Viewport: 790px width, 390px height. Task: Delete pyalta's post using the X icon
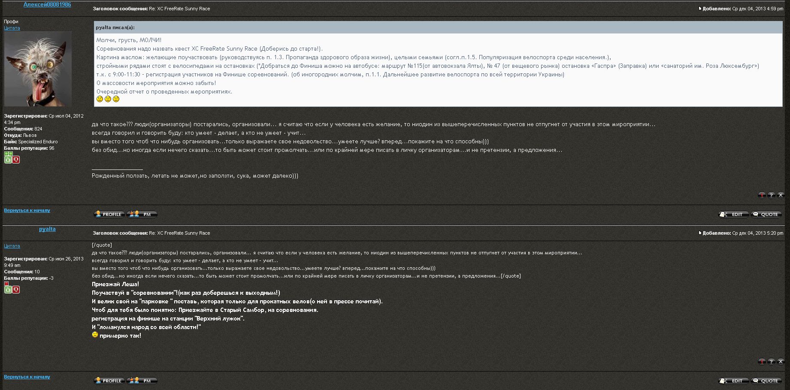pos(781,362)
